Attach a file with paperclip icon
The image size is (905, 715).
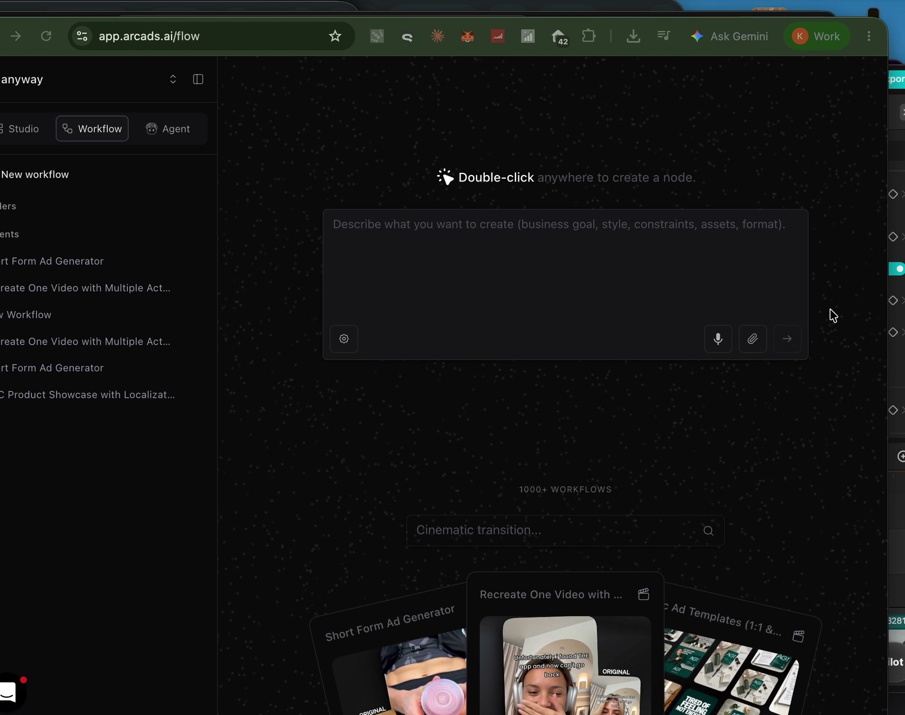[753, 339]
